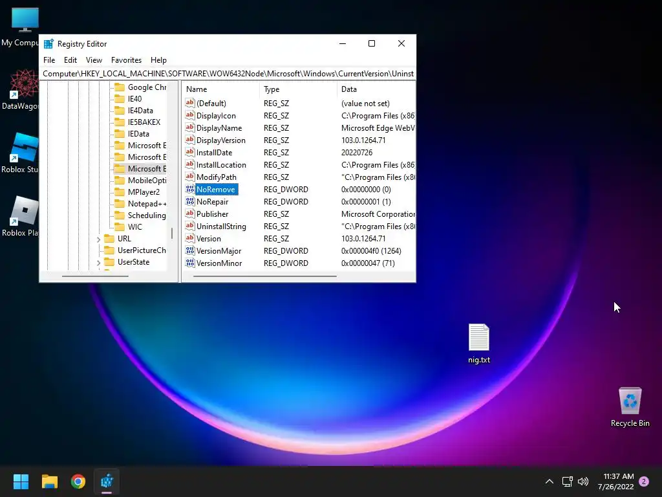Image resolution: width=662 pixels, height=497 pixels.
Task: Open the clock showing 11:37 AM
Action: click(615, 481)
